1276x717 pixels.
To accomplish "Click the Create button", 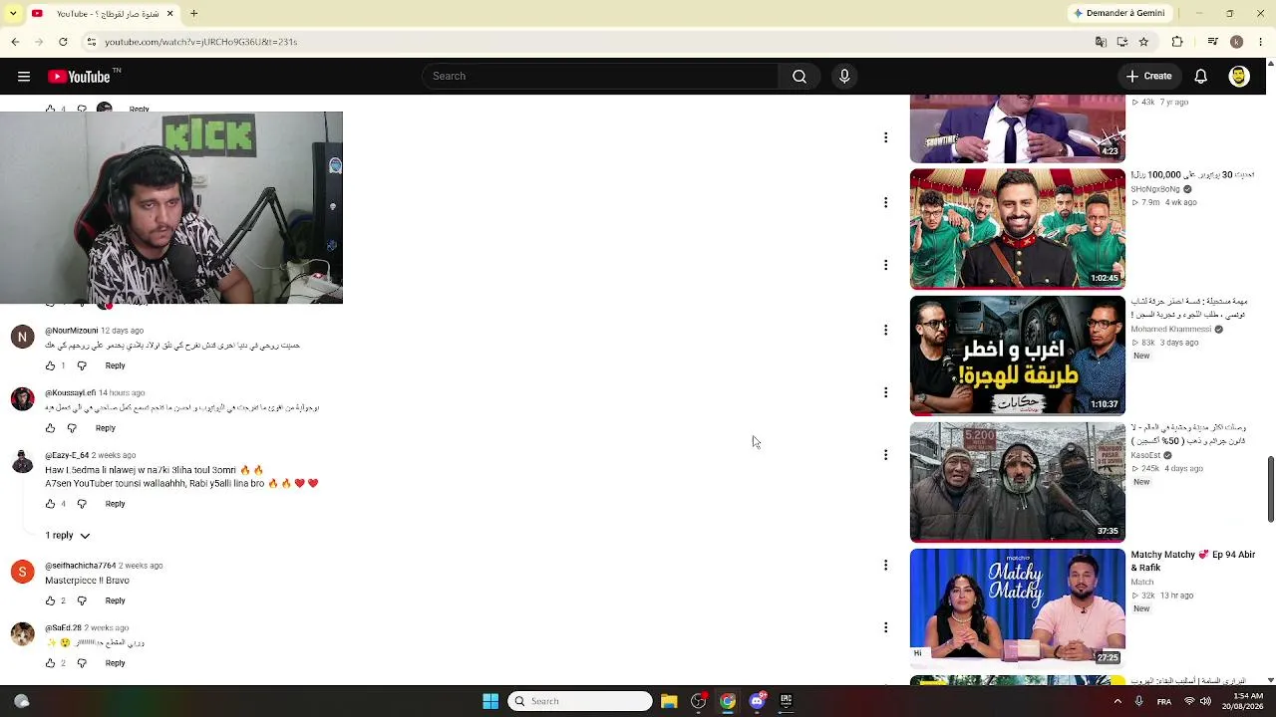I will point(1148,77).
